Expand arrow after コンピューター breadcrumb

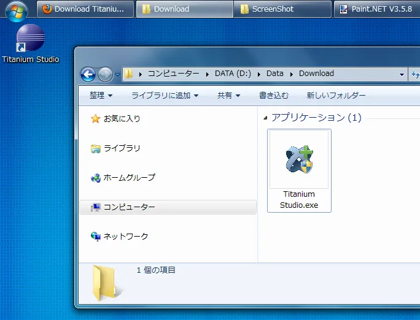click(x=208, y=74)
